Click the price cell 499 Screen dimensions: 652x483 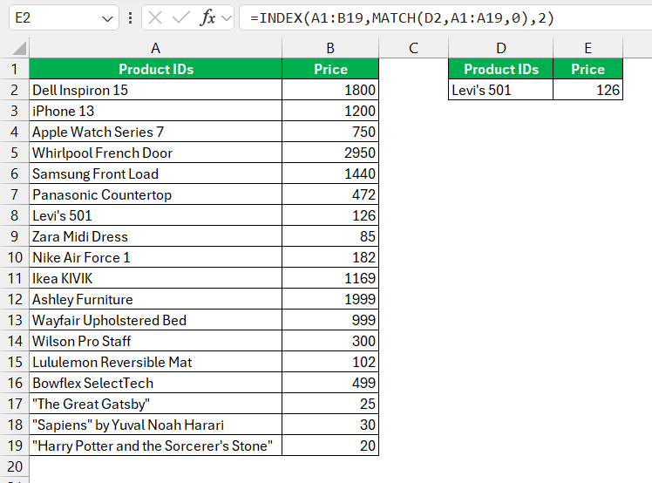(330, 383)
